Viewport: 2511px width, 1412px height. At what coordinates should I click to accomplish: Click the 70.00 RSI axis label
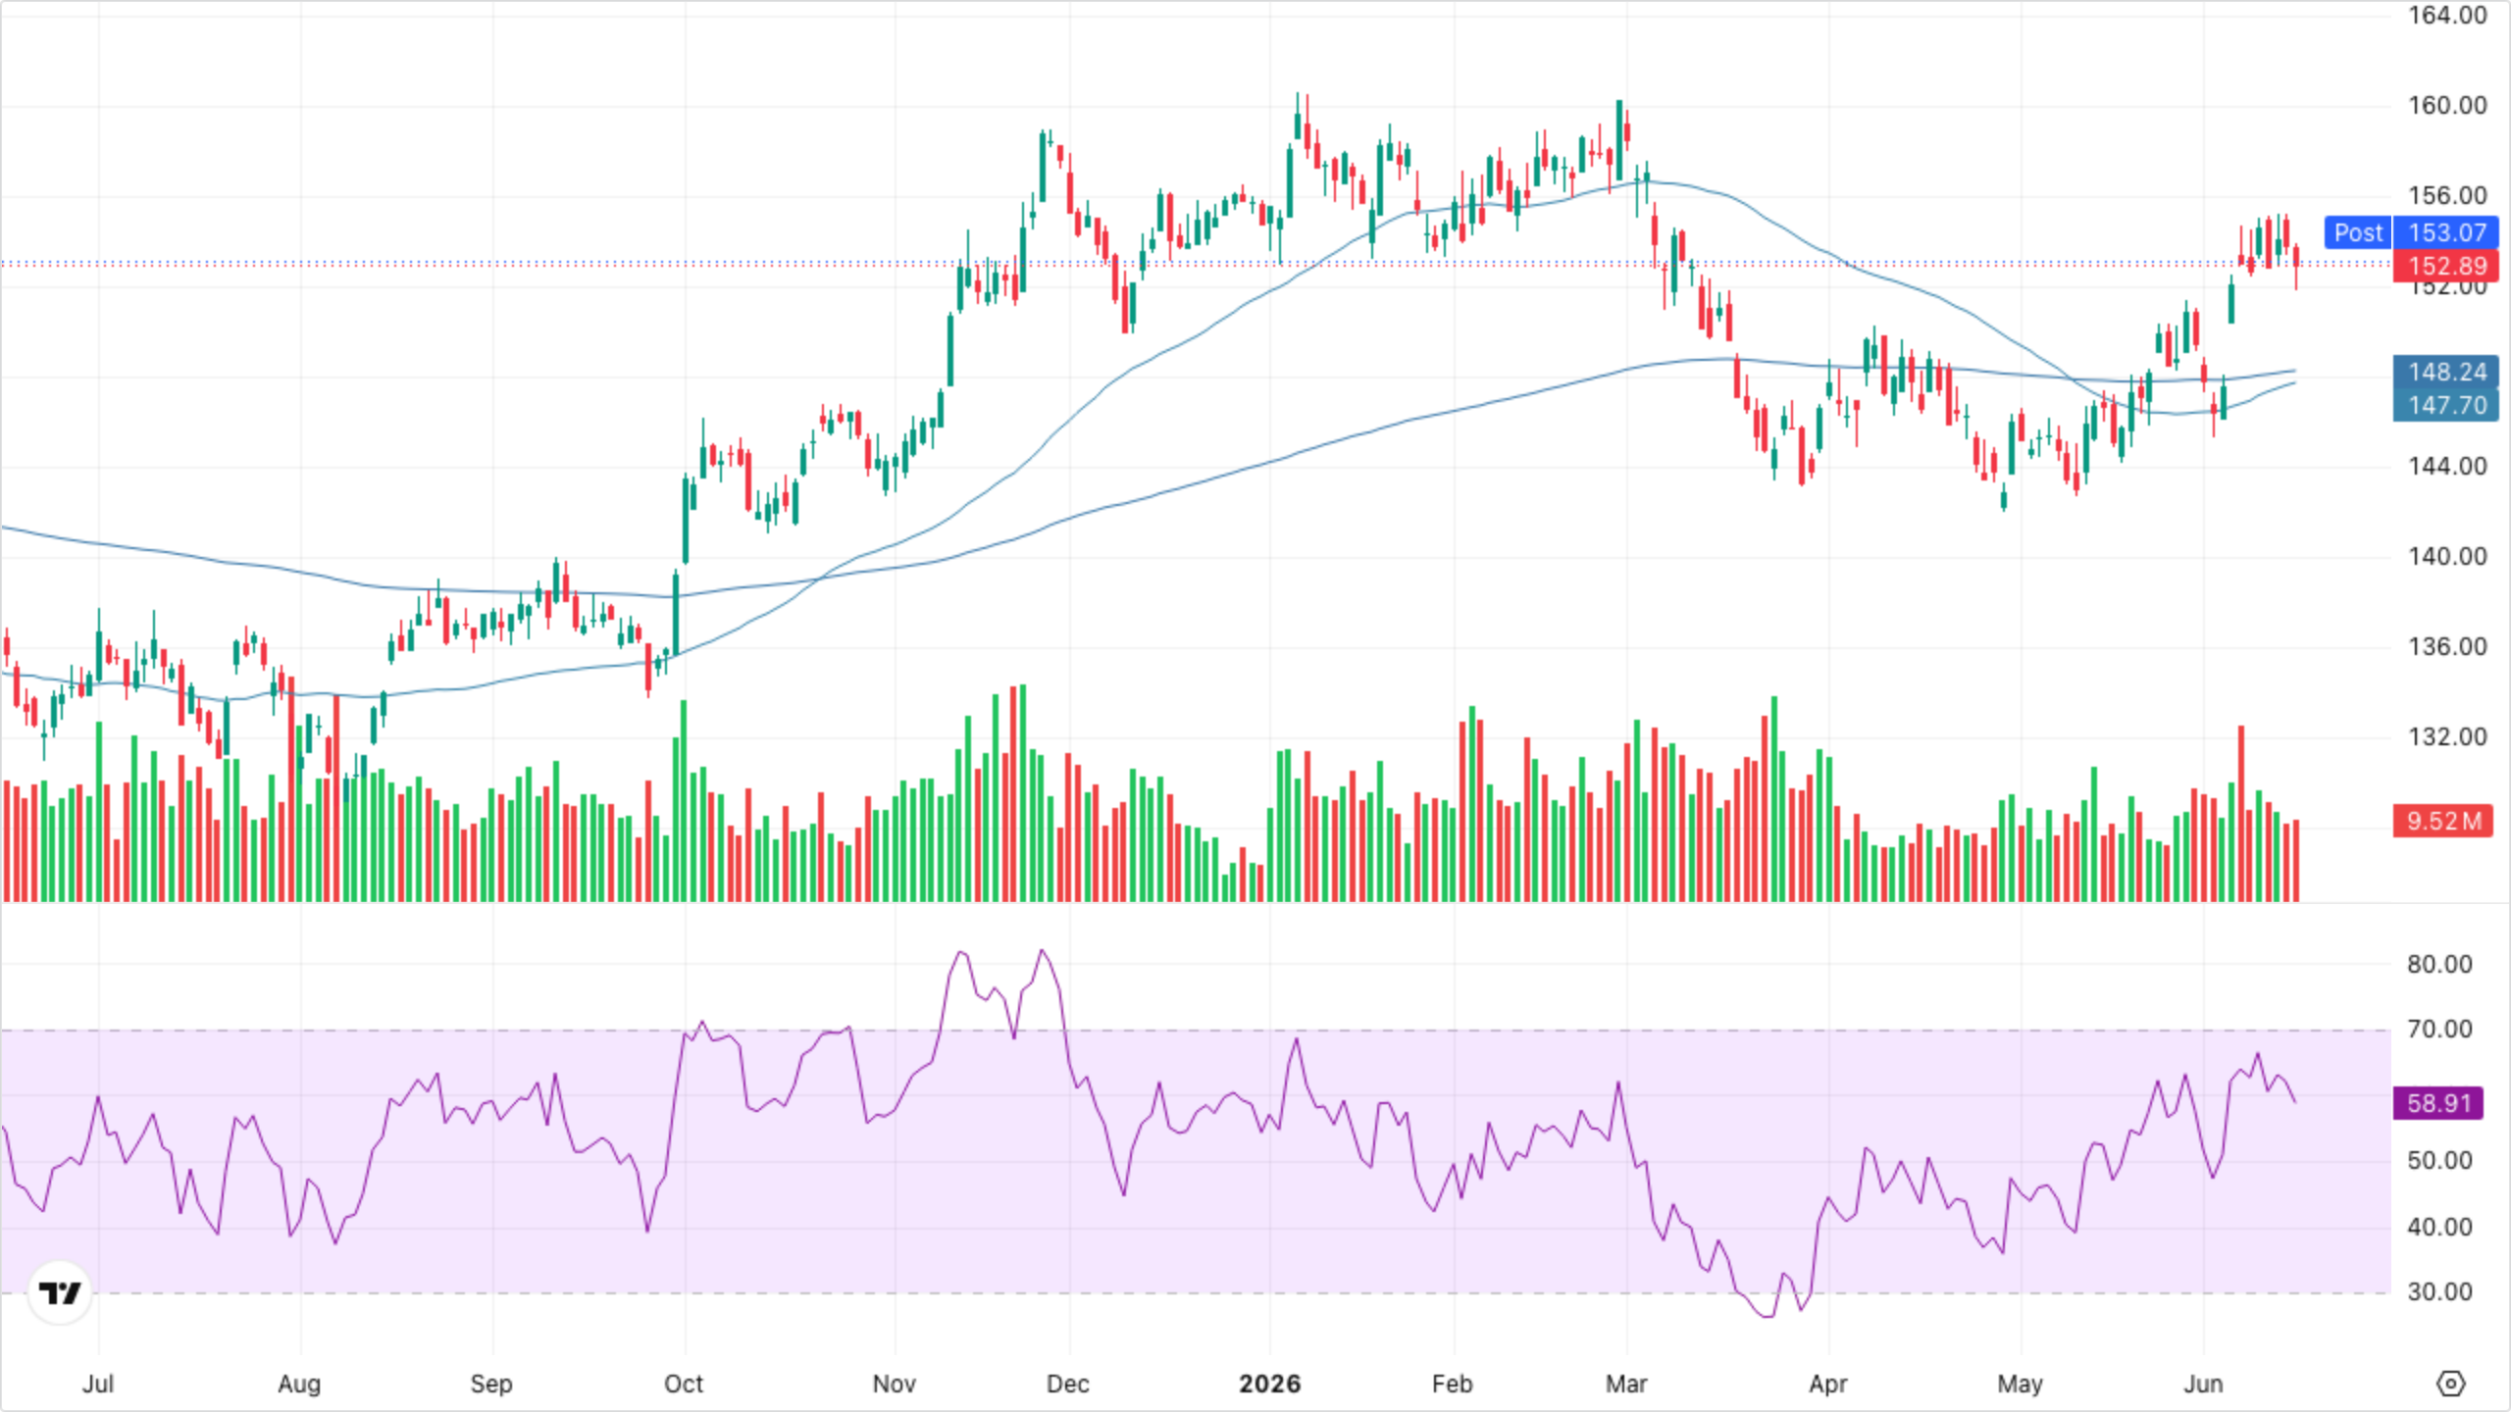pos(2439,1029)
